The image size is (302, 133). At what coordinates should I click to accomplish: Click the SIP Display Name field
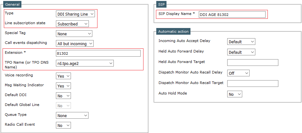pyautogui.click(x=232, y=14)
